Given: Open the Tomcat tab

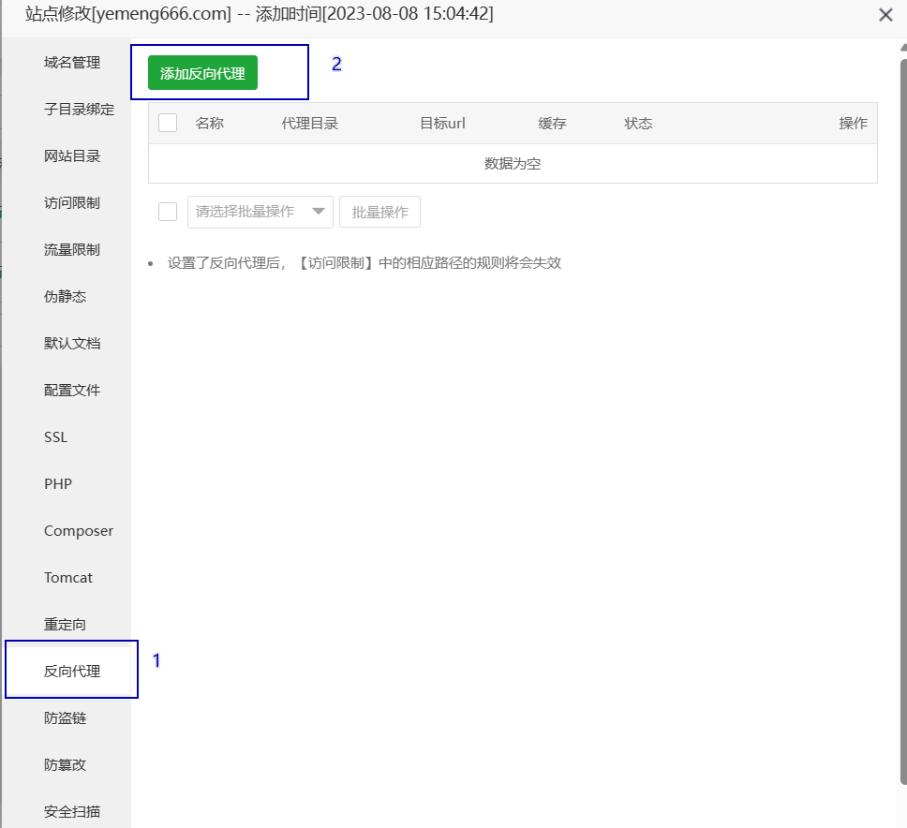Looking at the screenshot, I should [x=68, y=578].
